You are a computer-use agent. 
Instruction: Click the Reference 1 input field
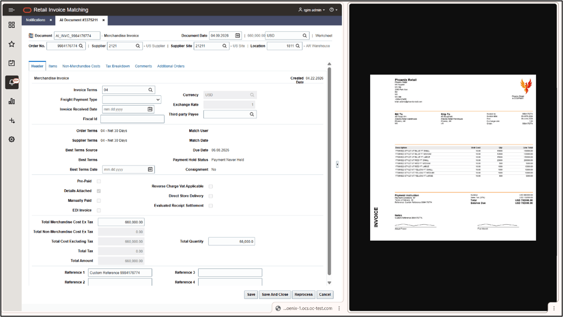(x=120, y=273)
